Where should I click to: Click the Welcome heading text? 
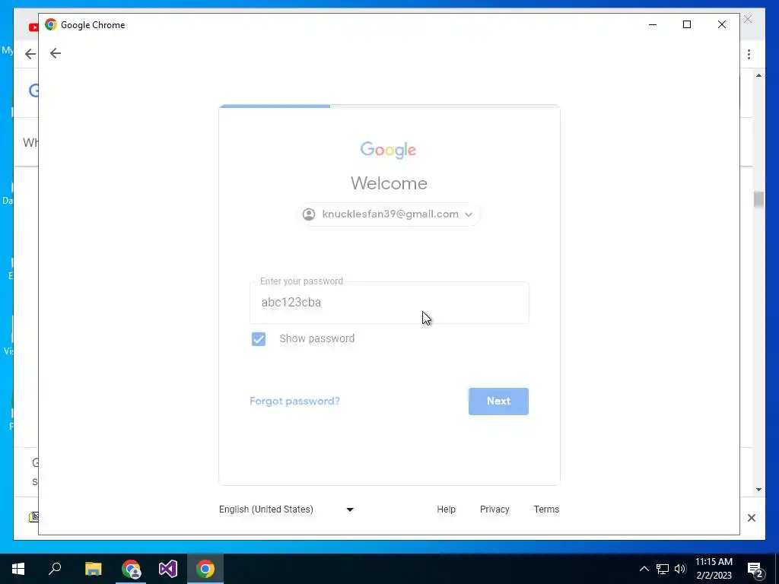[x=389, y=183]
